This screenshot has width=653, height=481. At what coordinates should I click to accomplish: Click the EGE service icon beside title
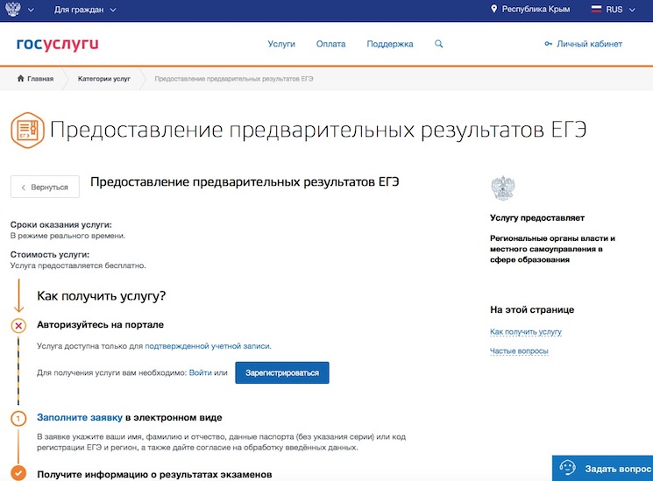coord(27,131)
